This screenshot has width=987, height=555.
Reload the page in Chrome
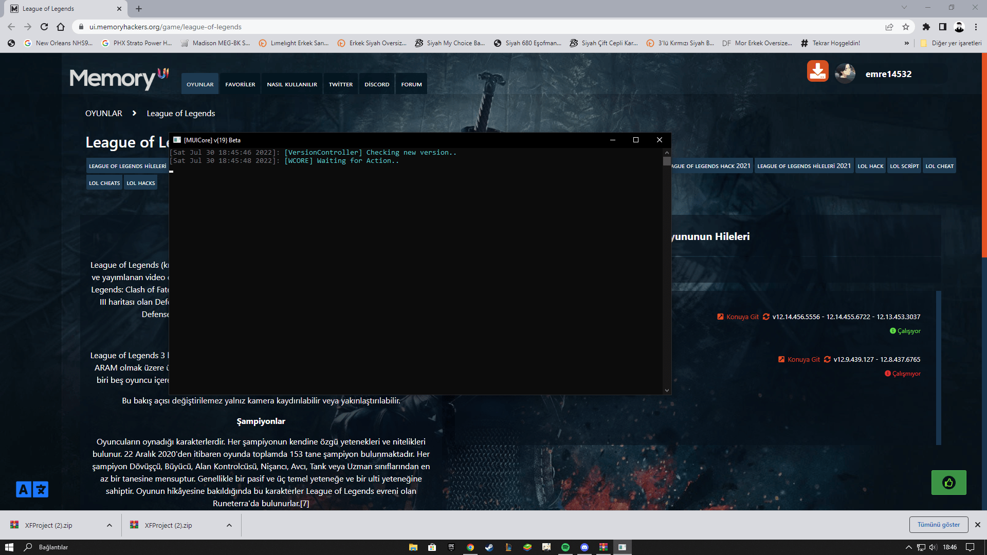[x=44, y=27]
